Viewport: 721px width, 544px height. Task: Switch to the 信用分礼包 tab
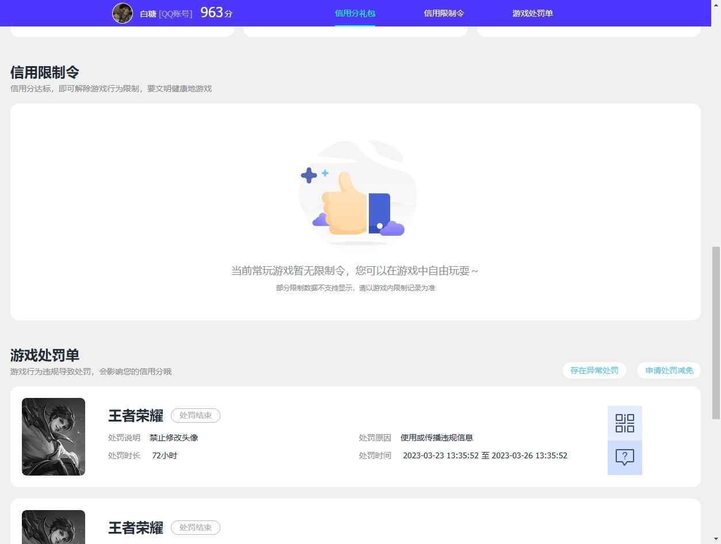pyautogui.click(x=354, y=13)
